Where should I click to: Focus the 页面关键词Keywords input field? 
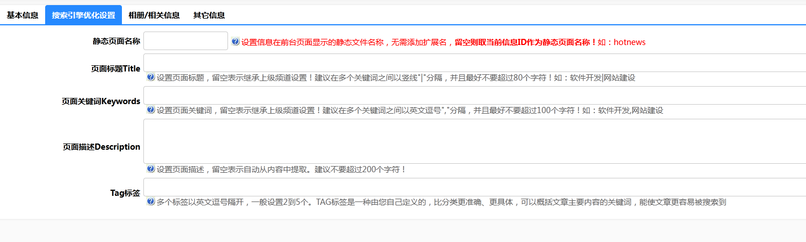coord(475,95)
